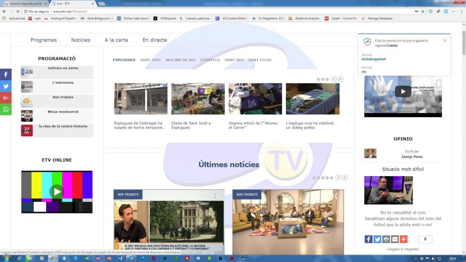Show next slide in Últimes notícies carousel
This screenshot has width=466, height=262.
[x=345, y=178]
